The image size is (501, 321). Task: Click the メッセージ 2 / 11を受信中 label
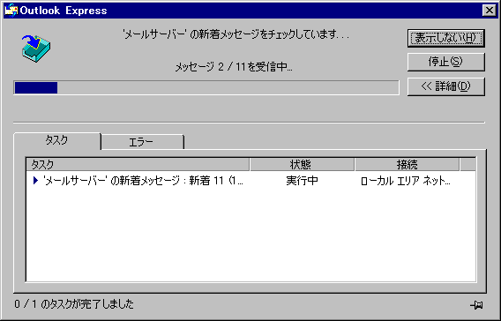(x=234, y=67)
